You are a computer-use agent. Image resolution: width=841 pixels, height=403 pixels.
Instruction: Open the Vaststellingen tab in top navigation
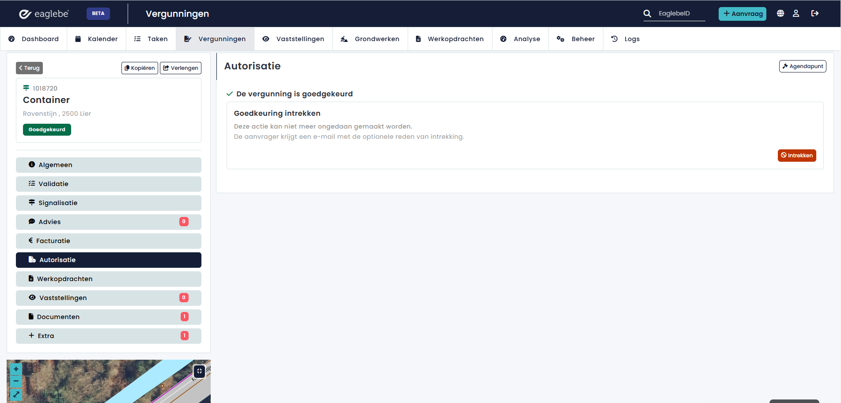click(293, 39)
